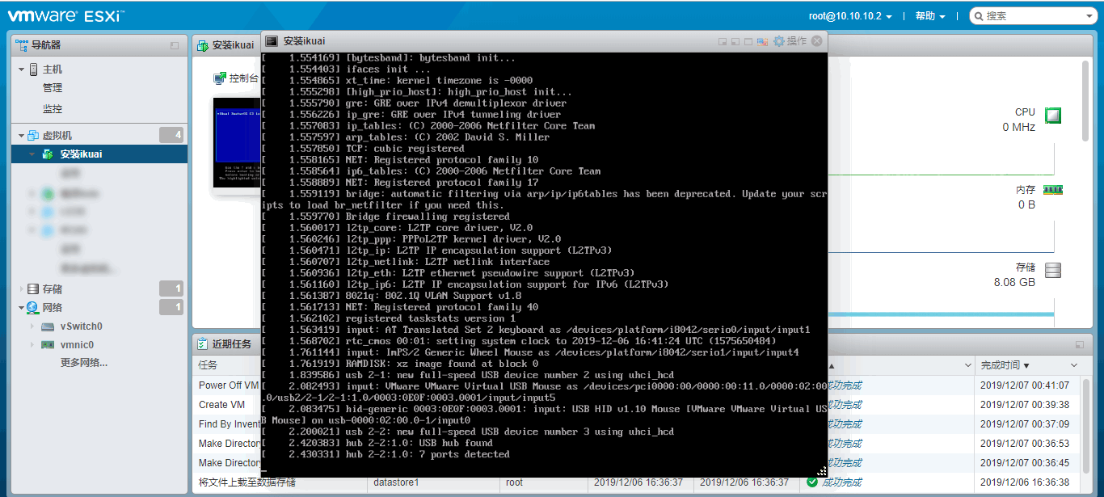The image size is (1104, 497).
Task: Click the 主机 host icon in navigator
Action: (x=33, y=69)
